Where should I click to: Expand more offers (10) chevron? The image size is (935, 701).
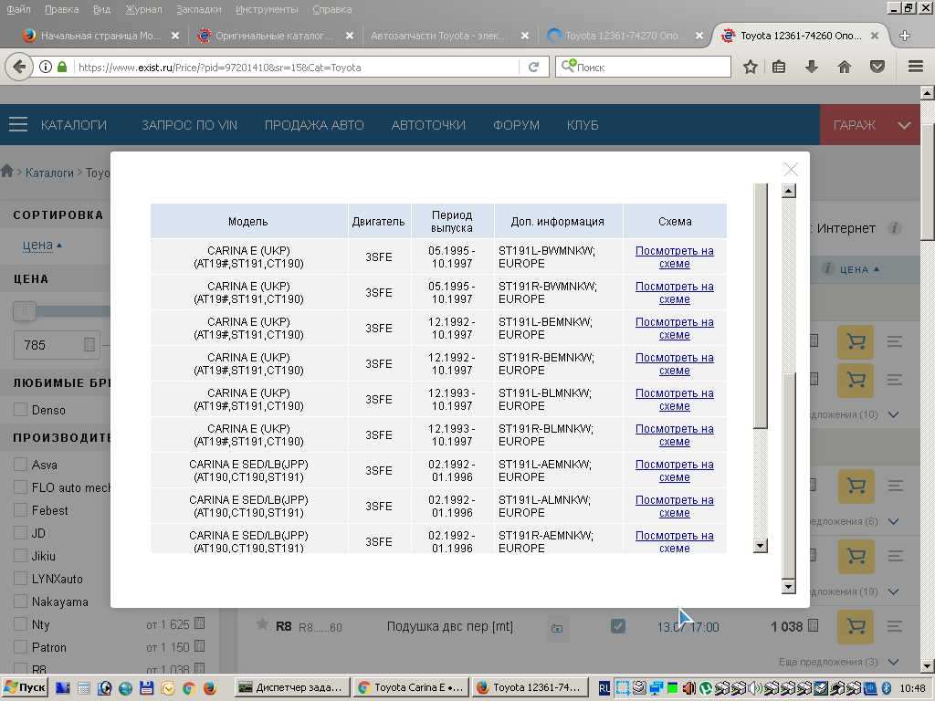[x=894, y=415]
